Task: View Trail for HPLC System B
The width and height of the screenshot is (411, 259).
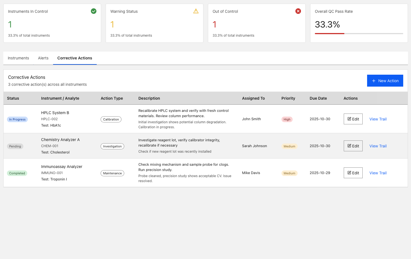Action: [x=378, y=119]
